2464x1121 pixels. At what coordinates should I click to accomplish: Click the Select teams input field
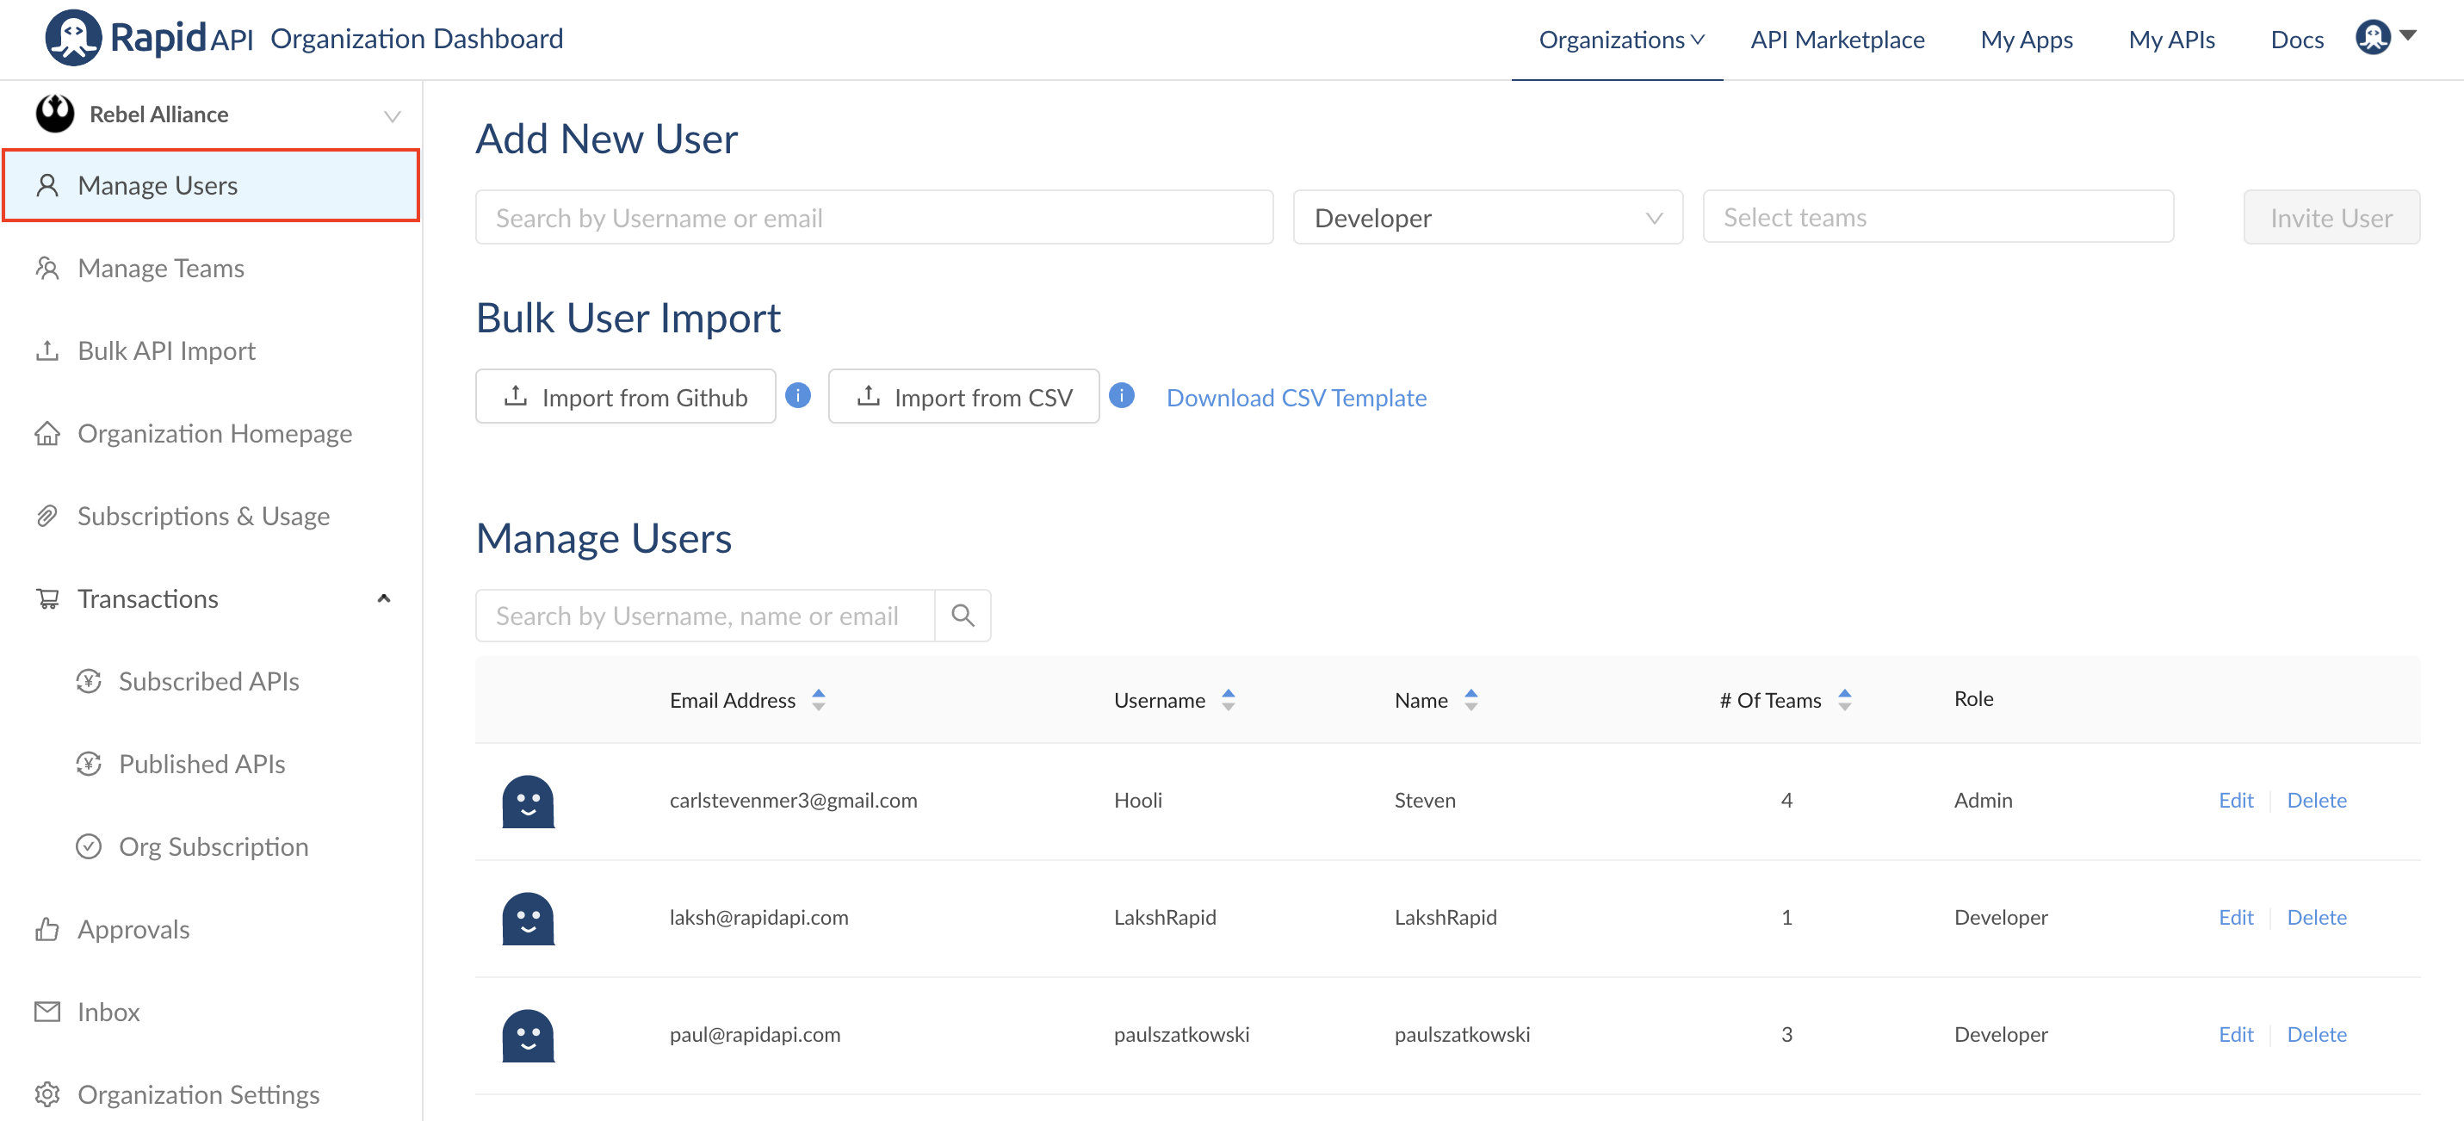pos(1937,217)
